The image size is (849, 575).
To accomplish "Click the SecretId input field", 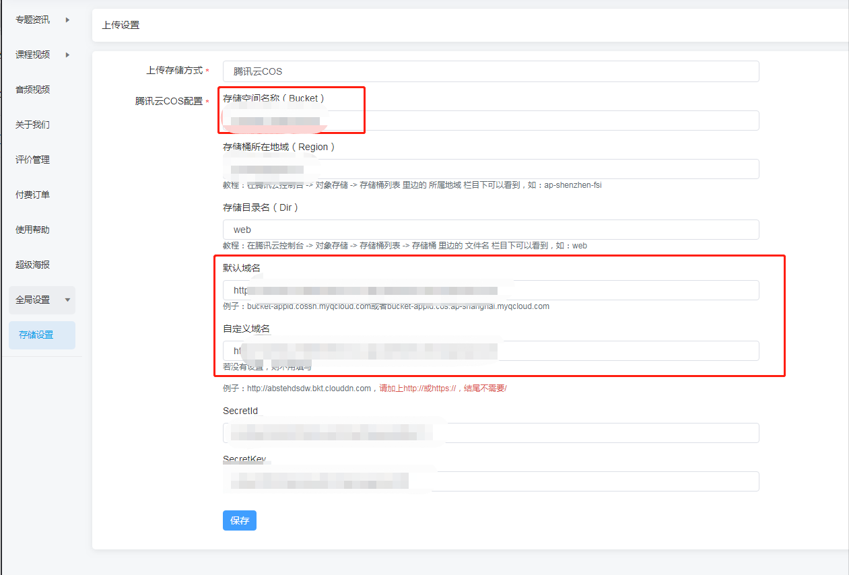I will tap(491, 433).
